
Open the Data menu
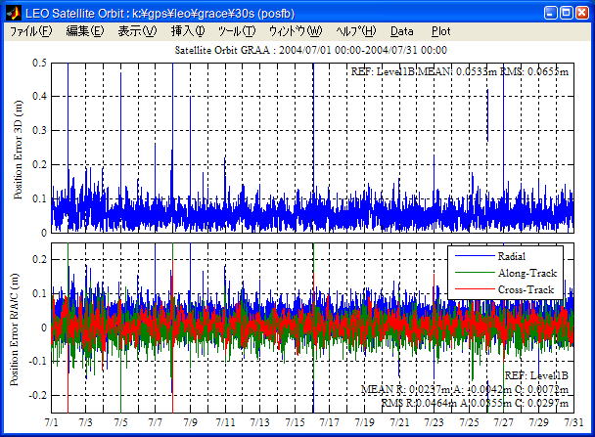[x=402, y=31]
